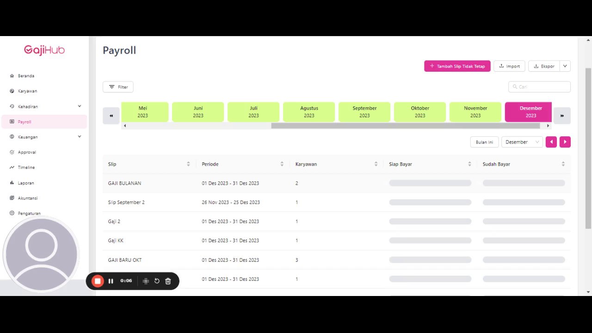The width and height of the screenshot is (592, 333).
Task: Click the Cari search field
Action: tap(539, 87)
